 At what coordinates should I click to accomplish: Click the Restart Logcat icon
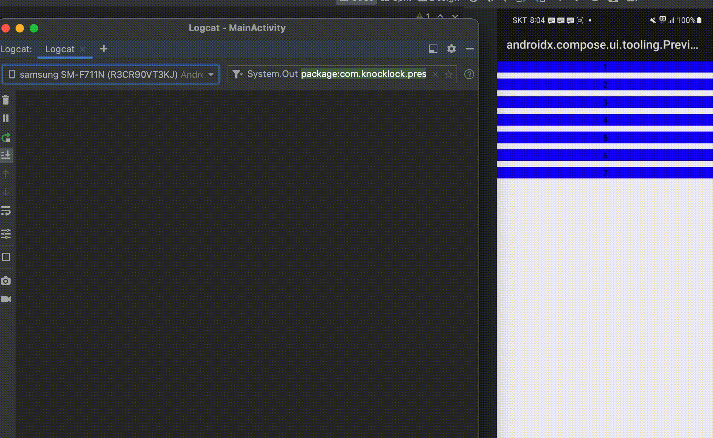pyautogui.click(x=6, y=137)
